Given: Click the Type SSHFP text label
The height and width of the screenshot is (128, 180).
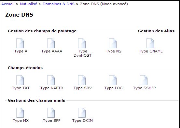Looking at the screenshot, I should [x=144, y=88].
